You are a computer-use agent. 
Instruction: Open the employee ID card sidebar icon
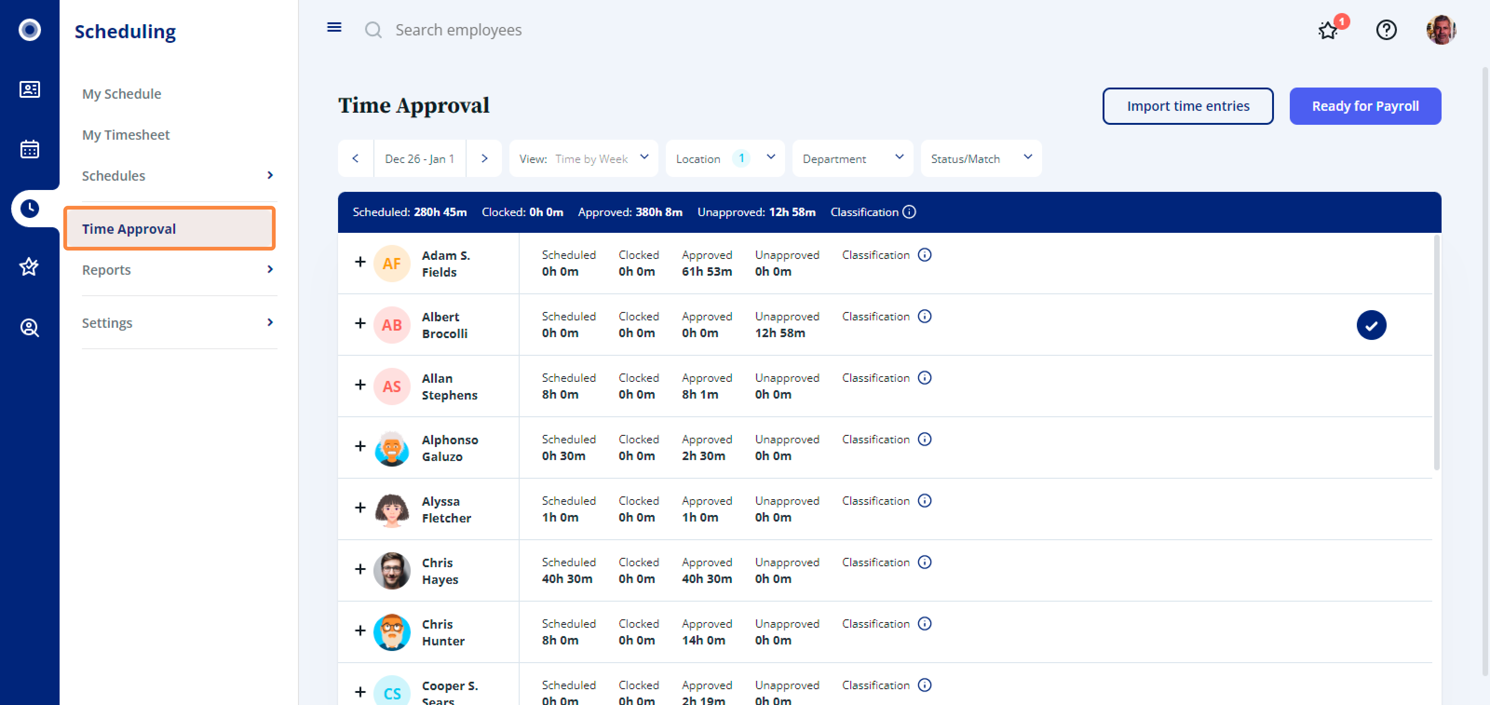tap(29, 90)
